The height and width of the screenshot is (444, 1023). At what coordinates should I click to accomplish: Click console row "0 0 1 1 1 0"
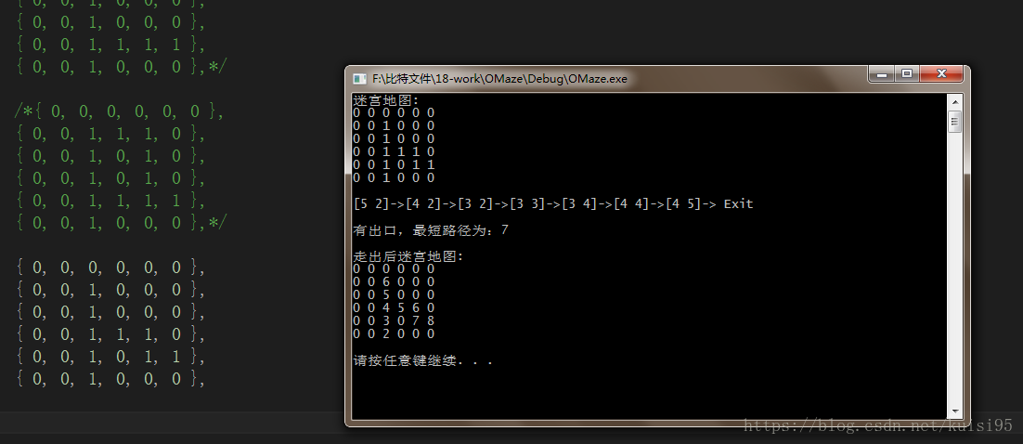[394, 151]
